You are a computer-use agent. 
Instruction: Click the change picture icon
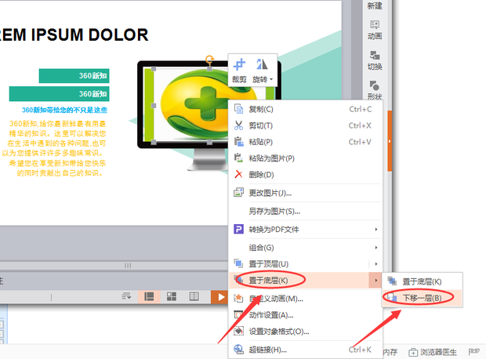tap(238, 193)
